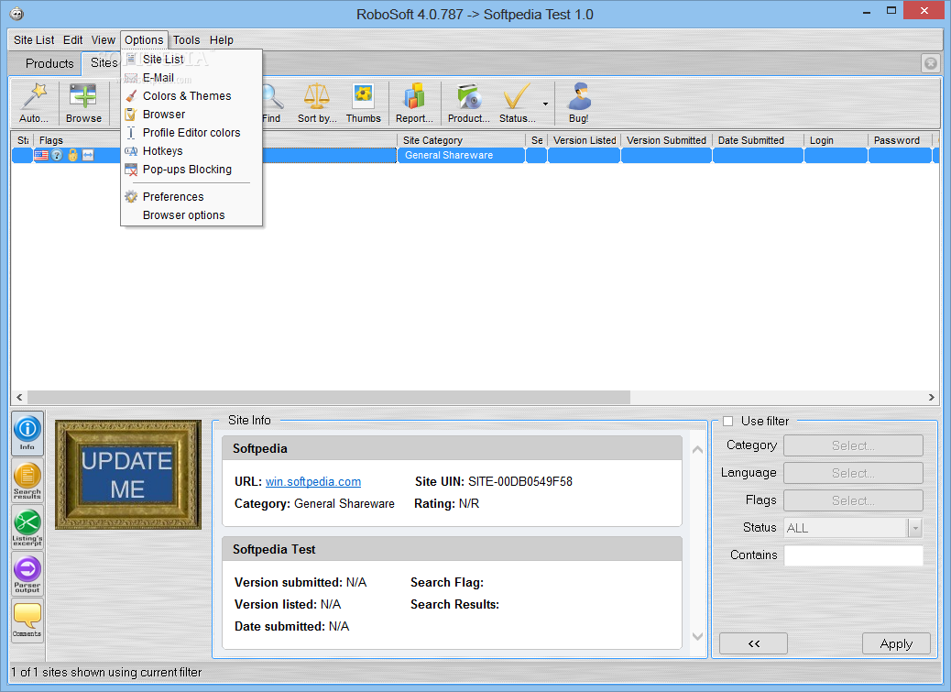Click the horizontal scrollbar in site list
951x692 pixels.
(329, 397)
